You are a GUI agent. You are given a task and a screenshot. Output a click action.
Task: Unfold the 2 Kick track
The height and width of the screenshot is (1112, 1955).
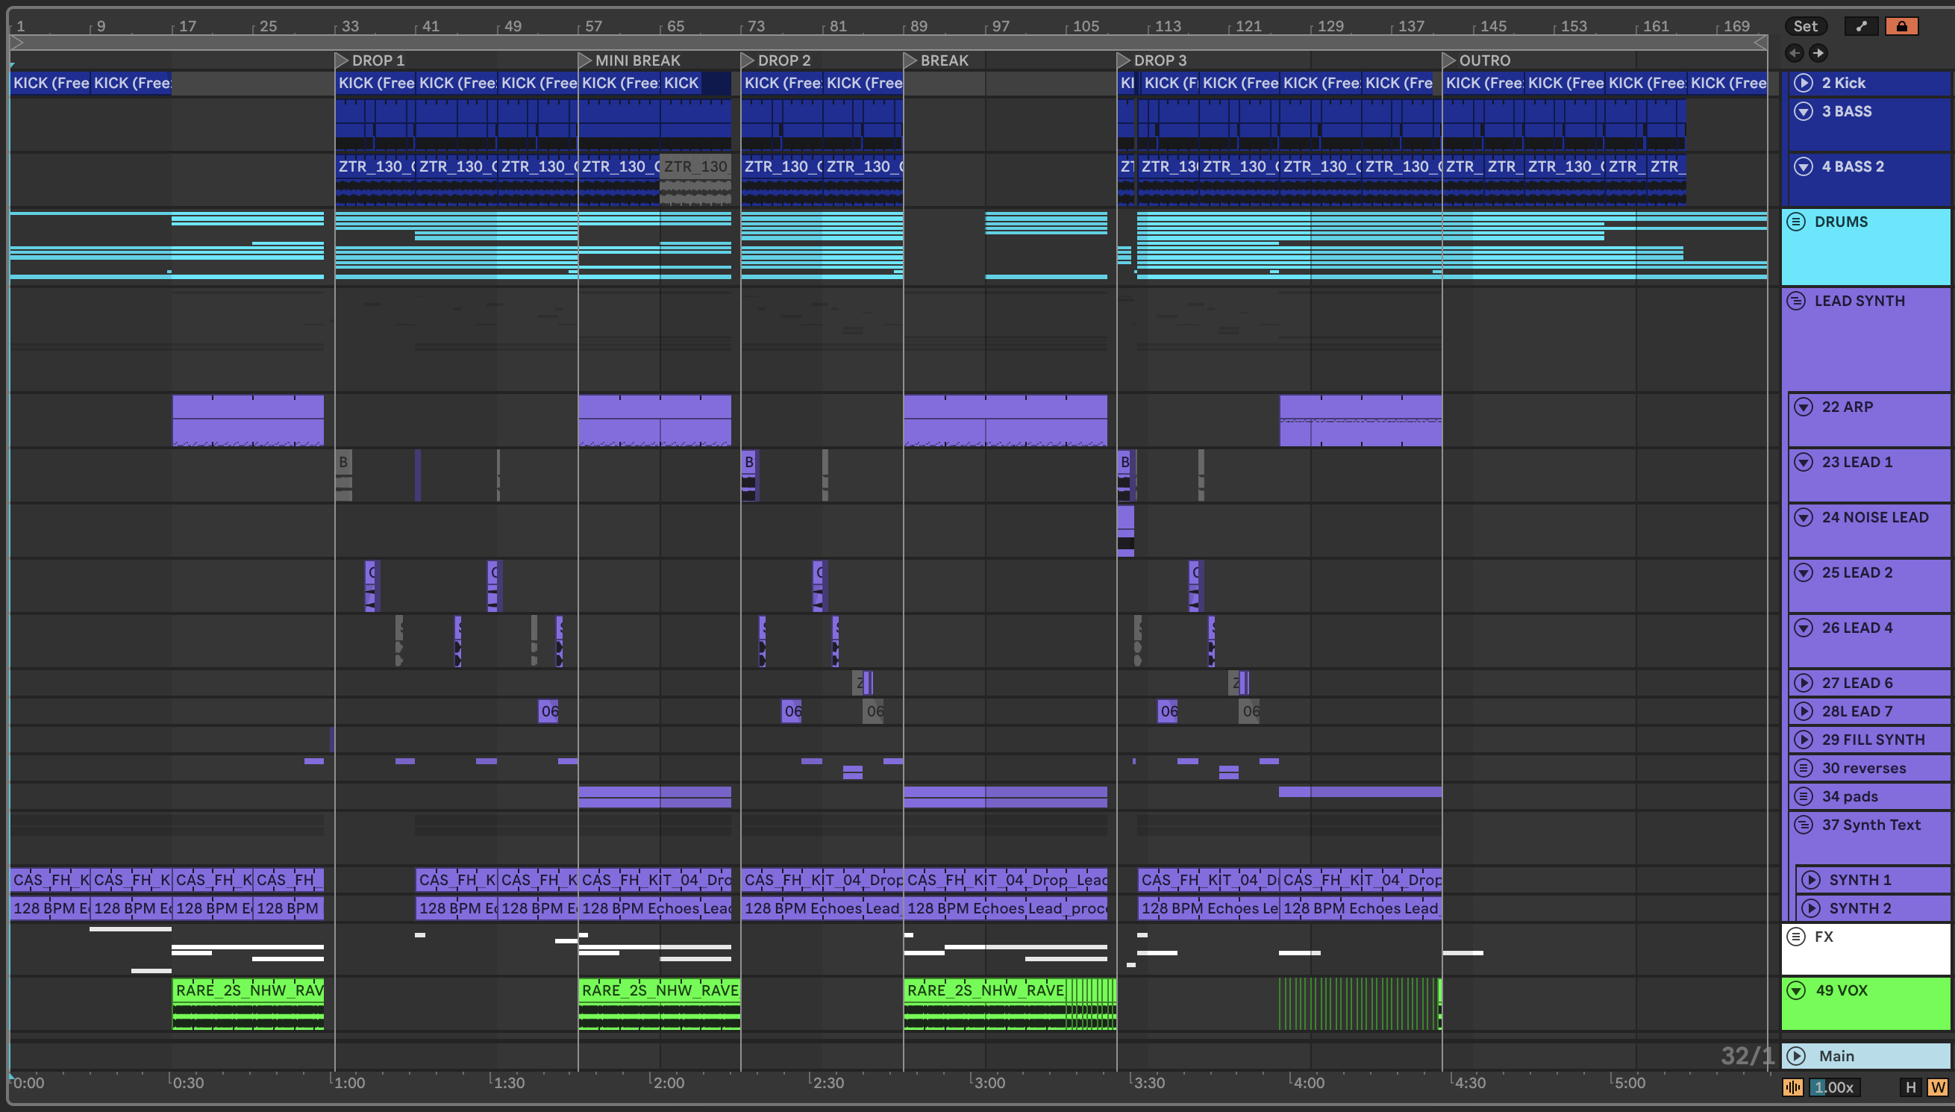(x=1803, y=83)
